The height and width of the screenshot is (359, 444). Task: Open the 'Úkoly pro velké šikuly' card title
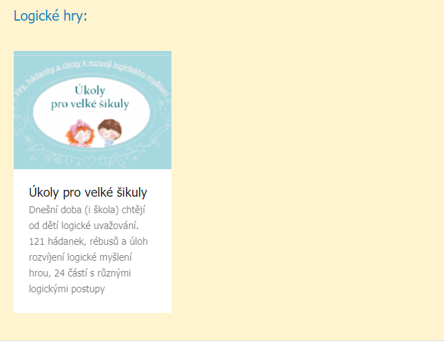(x=88, y=193)
